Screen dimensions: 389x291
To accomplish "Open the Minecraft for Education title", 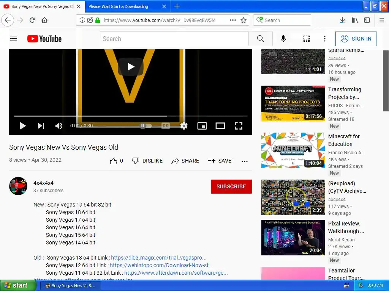I will click(344, 140).
